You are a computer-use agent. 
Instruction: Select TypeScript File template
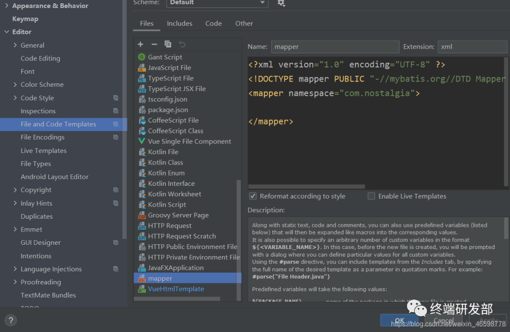170,78
